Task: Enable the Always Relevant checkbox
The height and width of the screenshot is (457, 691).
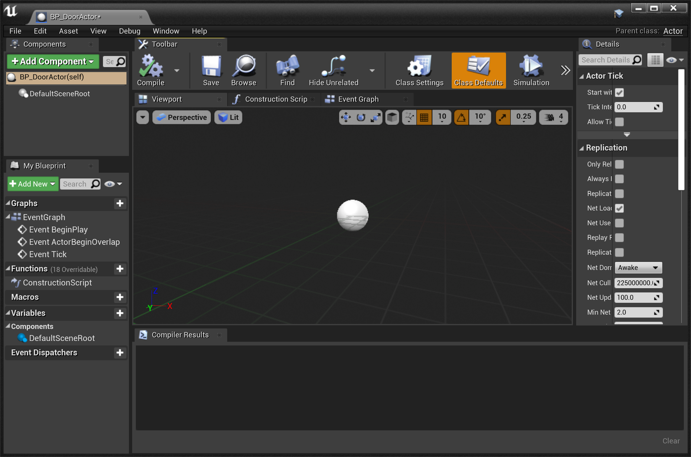Action: (619, 179)
